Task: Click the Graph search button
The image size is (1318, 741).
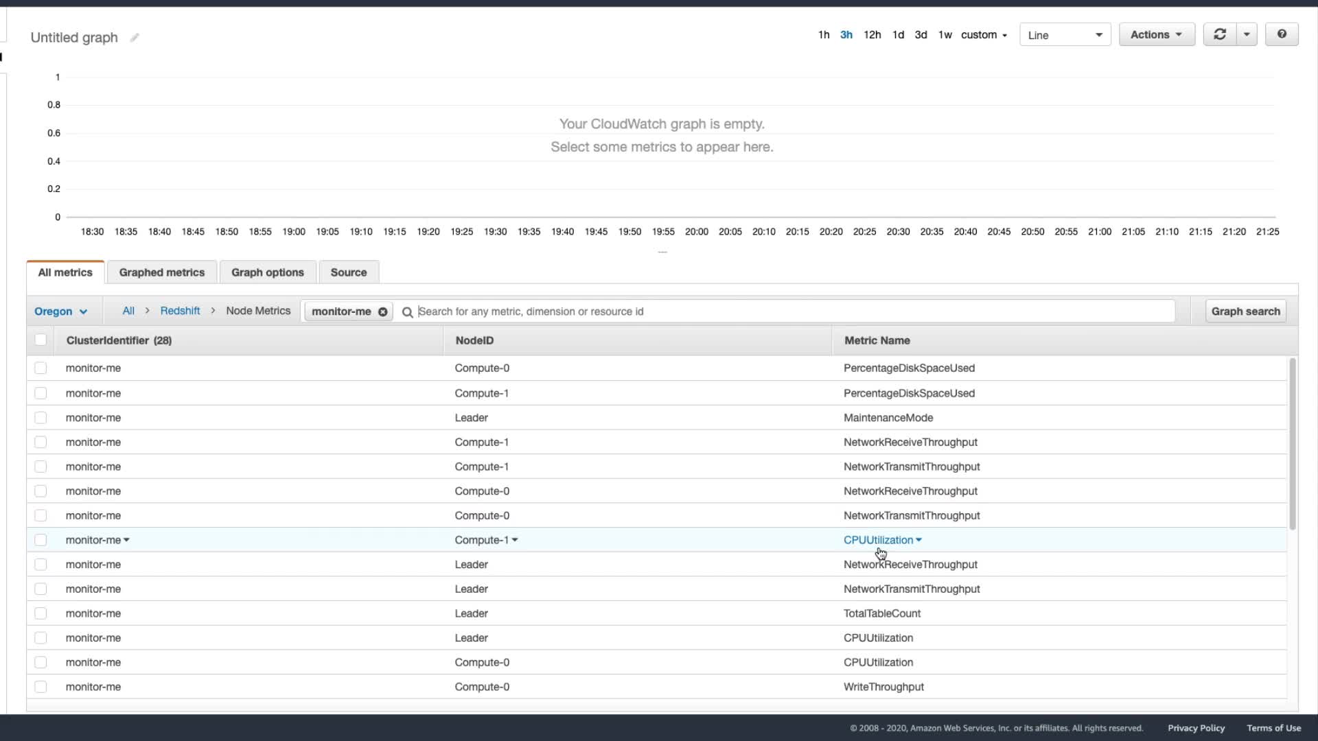Action: (1245, 311)
